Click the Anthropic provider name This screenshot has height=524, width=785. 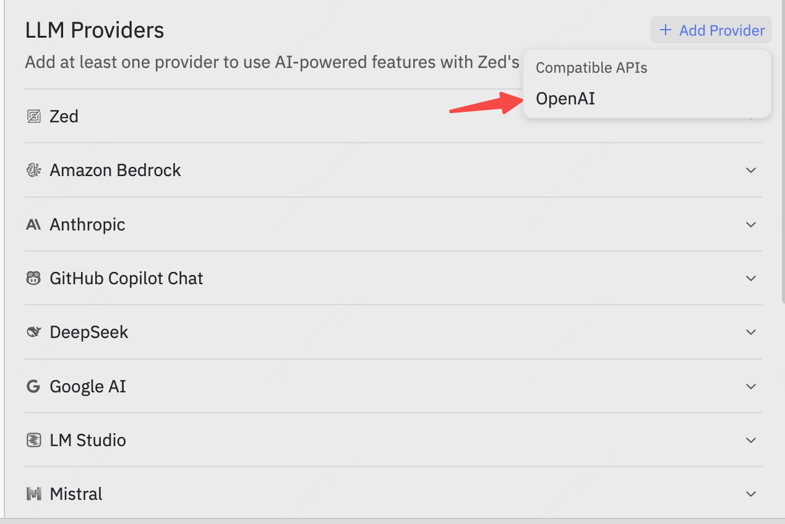point(87,224)
